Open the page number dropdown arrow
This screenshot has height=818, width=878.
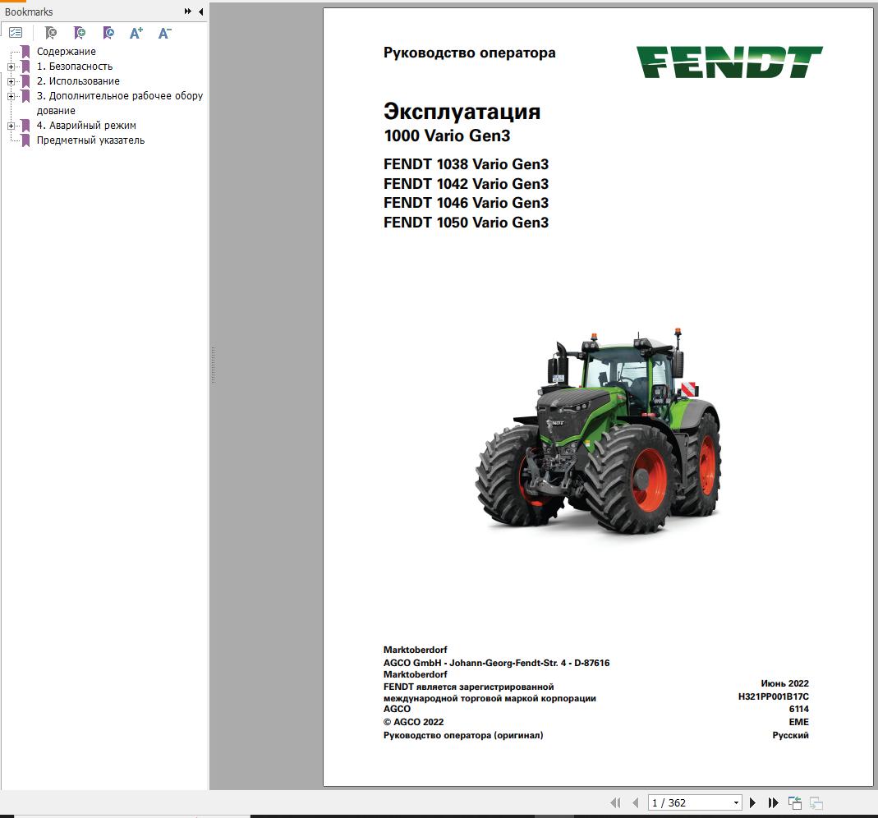[x=737, y=803]
